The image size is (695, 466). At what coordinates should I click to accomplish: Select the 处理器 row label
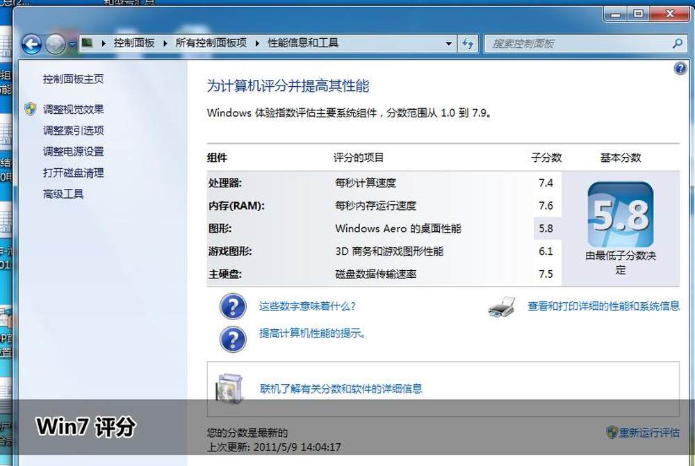tap(225, 183)
